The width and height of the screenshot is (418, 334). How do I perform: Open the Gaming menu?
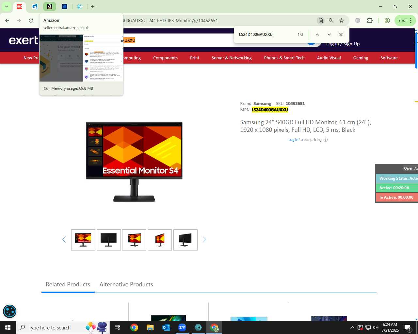[x=361, y=58]
